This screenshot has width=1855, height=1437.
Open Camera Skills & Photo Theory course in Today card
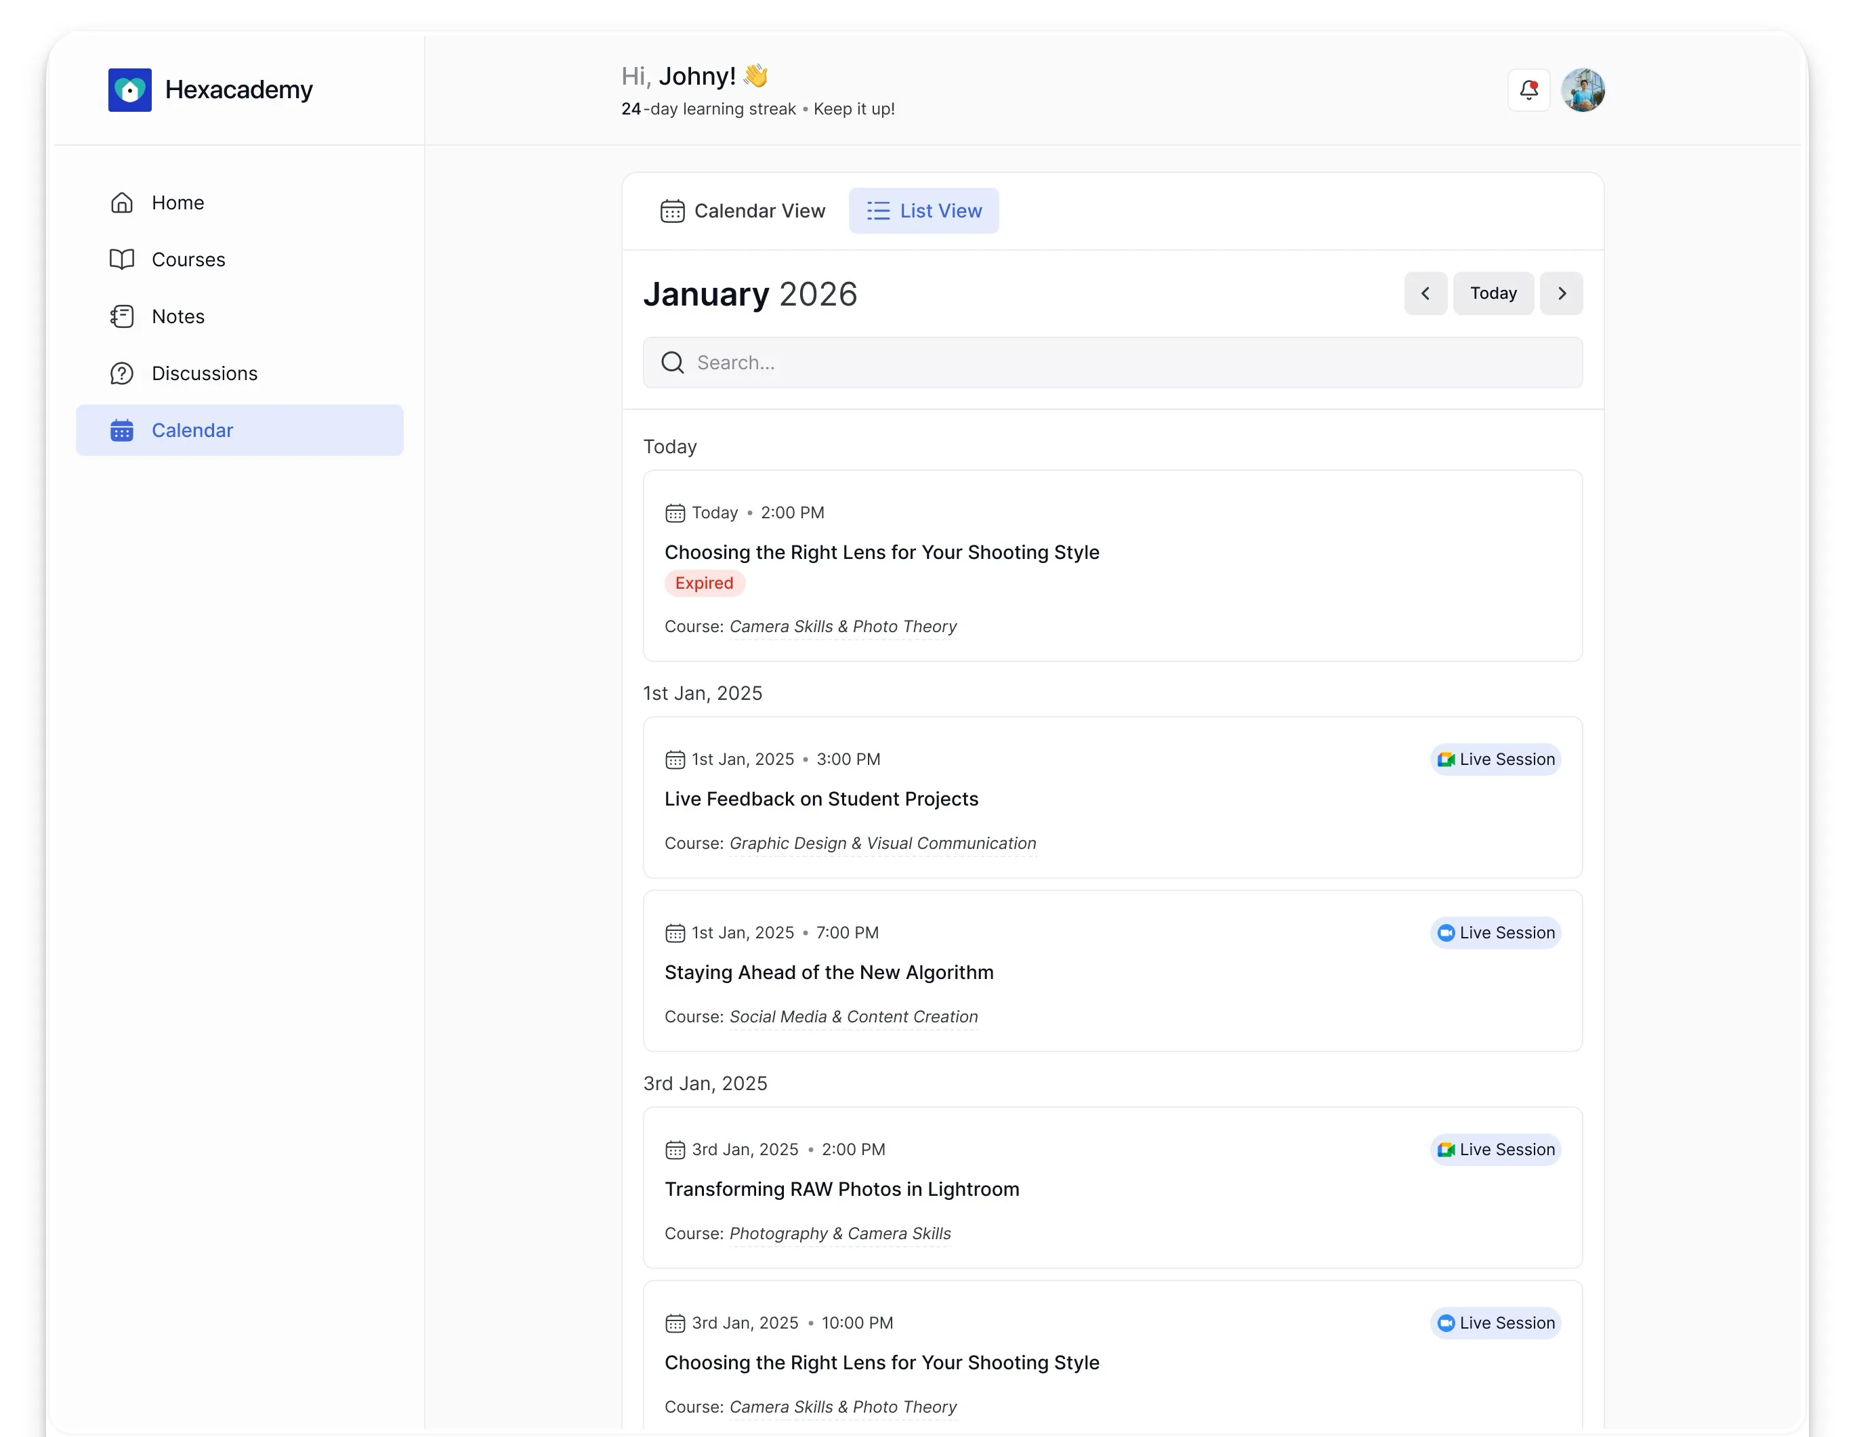click(x=843, y=627)
